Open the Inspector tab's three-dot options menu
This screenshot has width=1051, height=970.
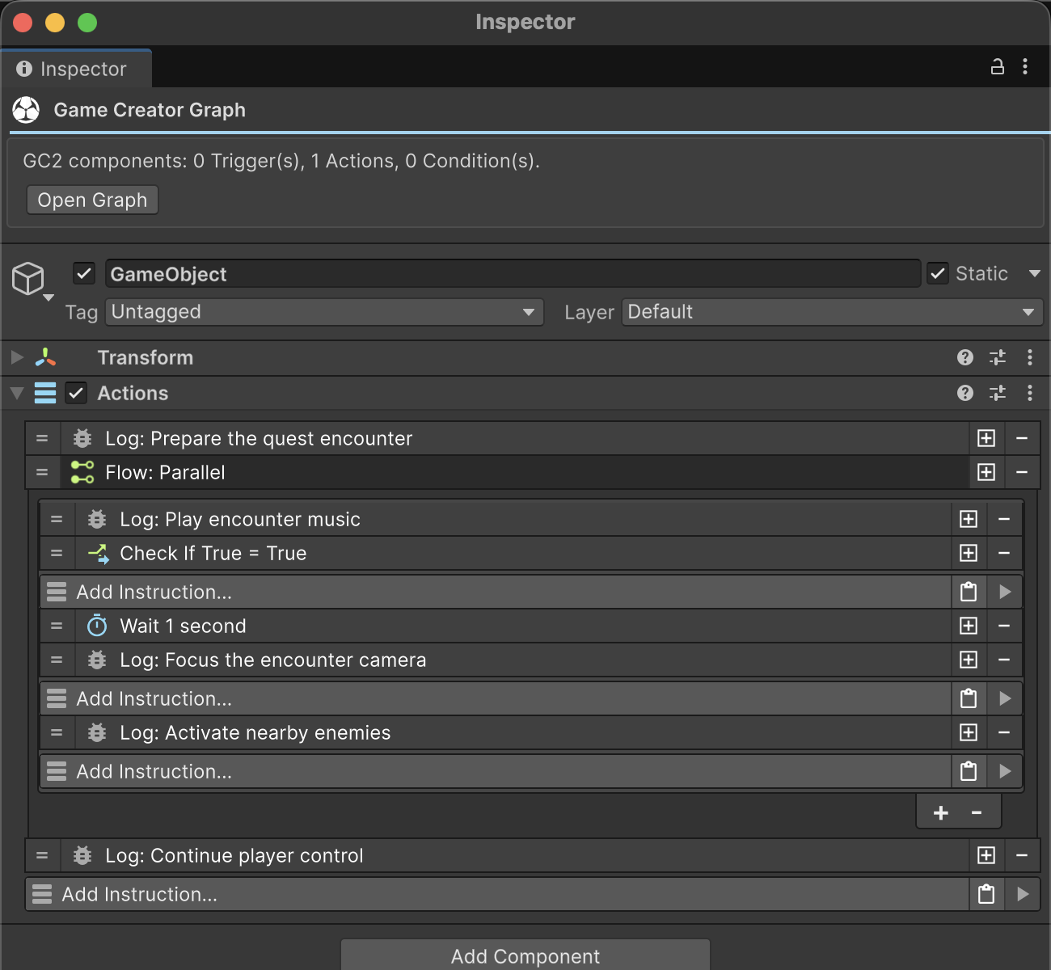[1025, 67]
